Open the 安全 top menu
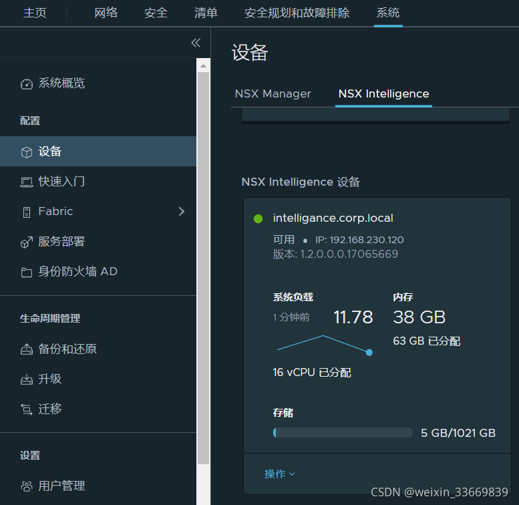The width and height of the screenshot is (519, 505). (156, 13)
